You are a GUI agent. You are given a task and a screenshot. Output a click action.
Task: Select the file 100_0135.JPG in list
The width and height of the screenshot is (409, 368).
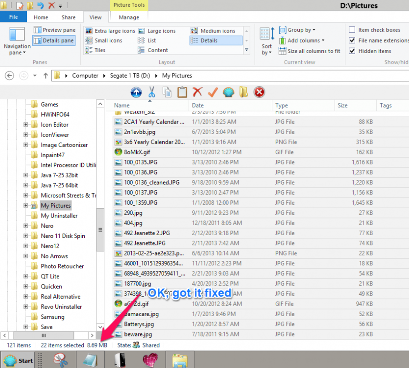click(141, 162)
